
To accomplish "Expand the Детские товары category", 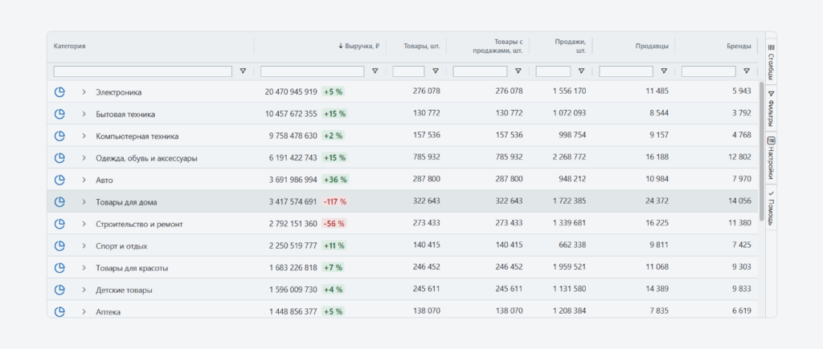I will coord(84,290).
